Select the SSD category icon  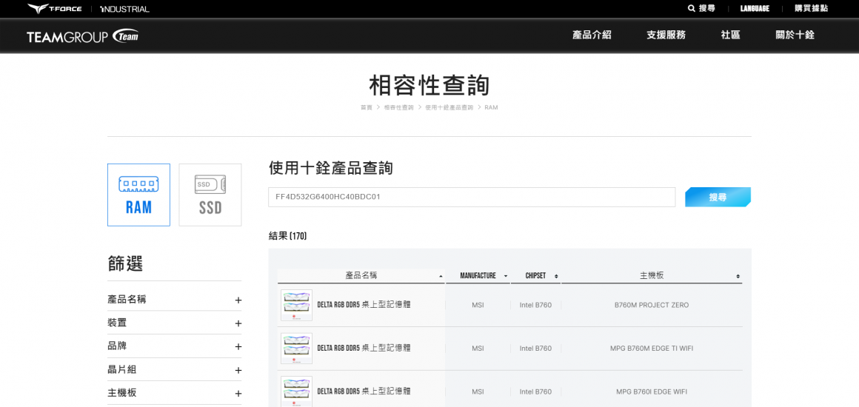pos(210,195)
